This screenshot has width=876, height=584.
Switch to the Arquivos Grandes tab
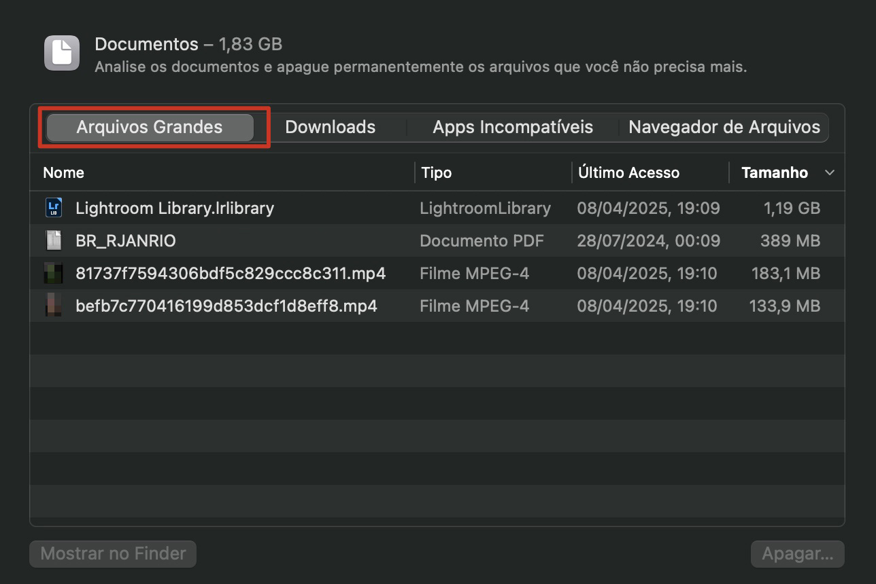coord(150,128)
